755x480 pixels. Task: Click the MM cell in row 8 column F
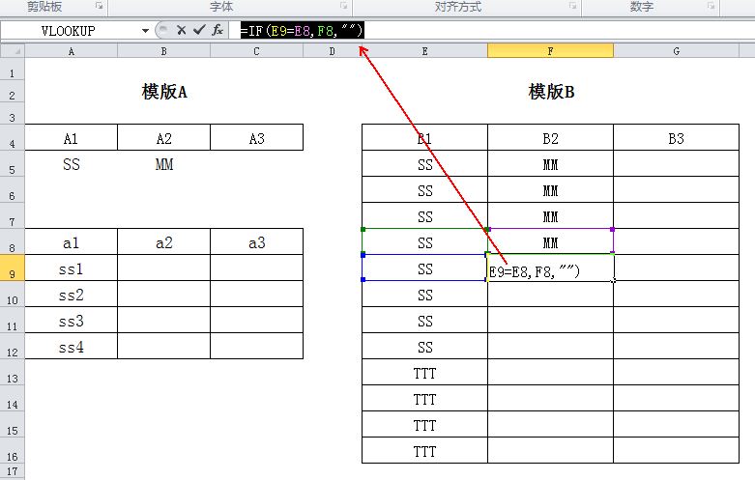pos(550,241)
